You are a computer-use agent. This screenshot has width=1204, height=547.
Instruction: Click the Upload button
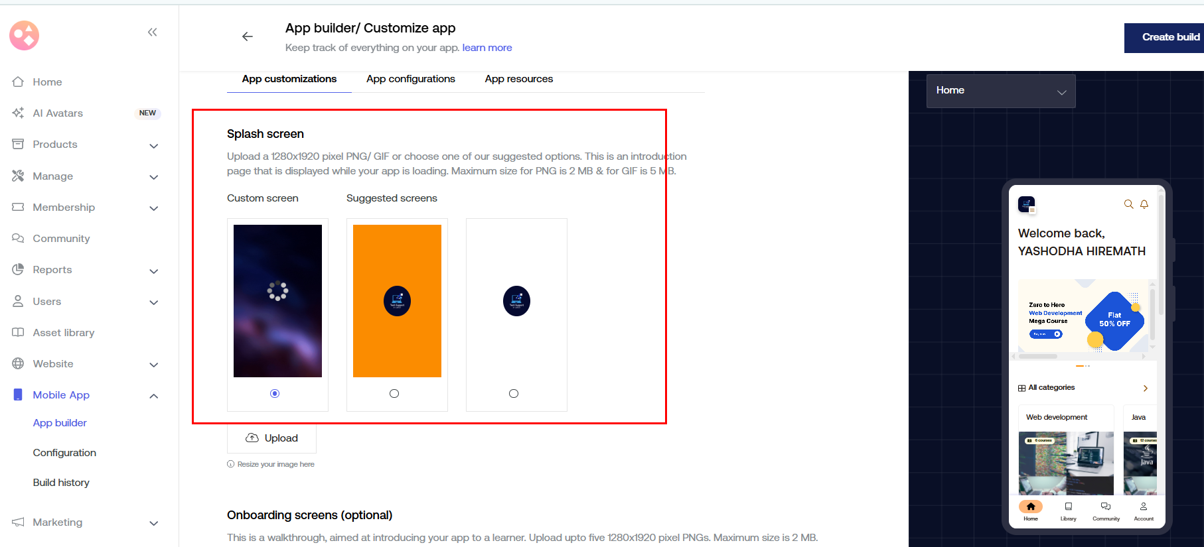click(x=272, y=438)
